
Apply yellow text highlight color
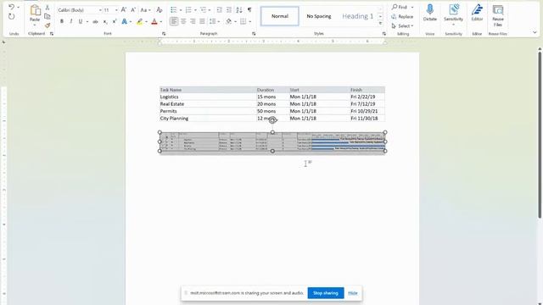(x=139, y=21)
